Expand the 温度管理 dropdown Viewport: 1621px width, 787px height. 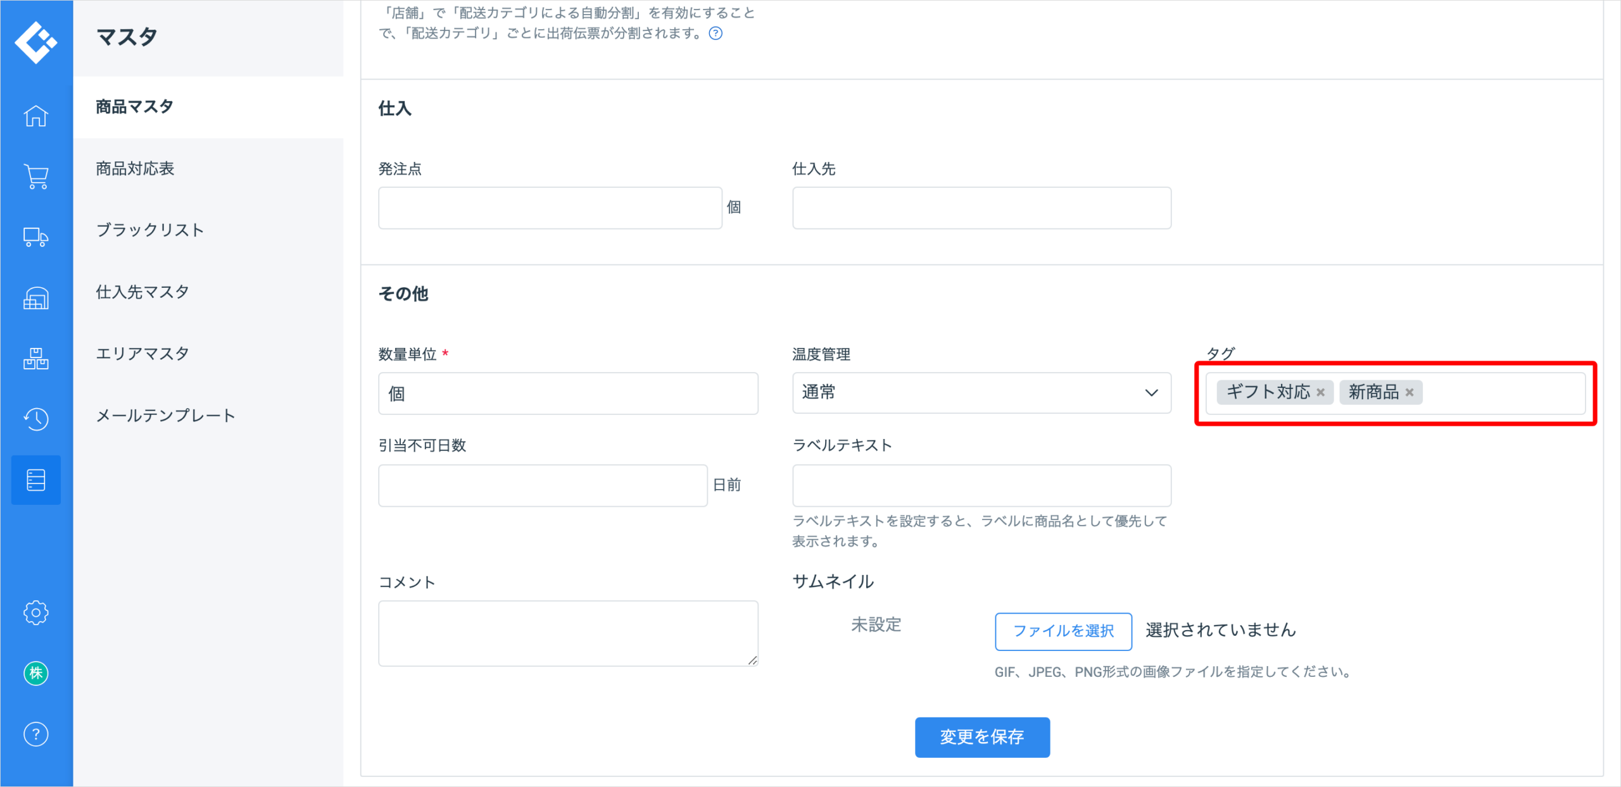pyautogui.click(x=981, y=393)
